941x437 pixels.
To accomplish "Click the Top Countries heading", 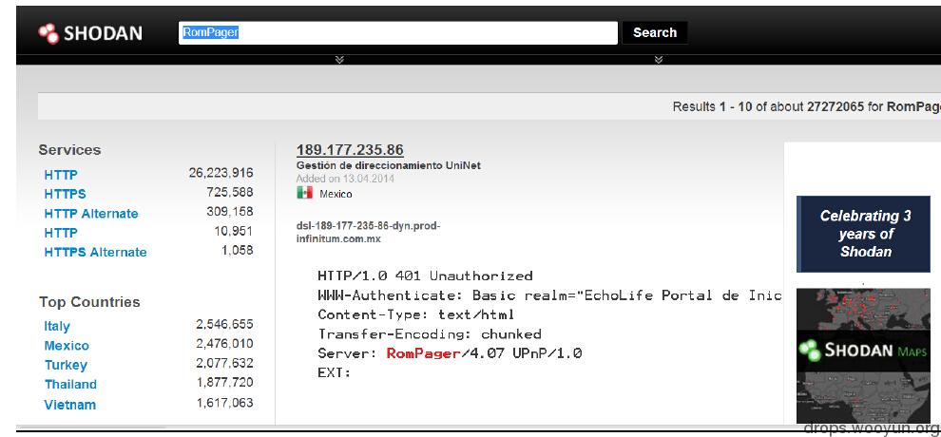I will [x=89, y=302].
